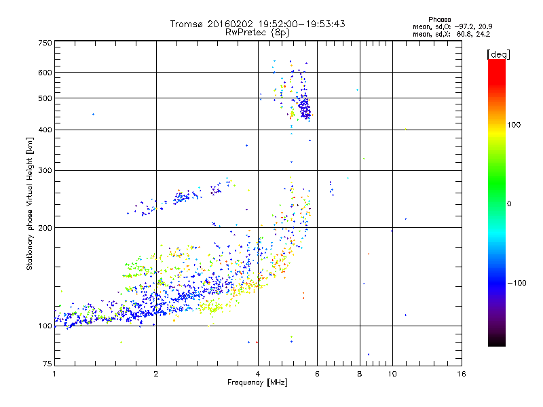The image size is (543, 407).
Task: Click the y-axis label '400'
Action: click(45, 130)
